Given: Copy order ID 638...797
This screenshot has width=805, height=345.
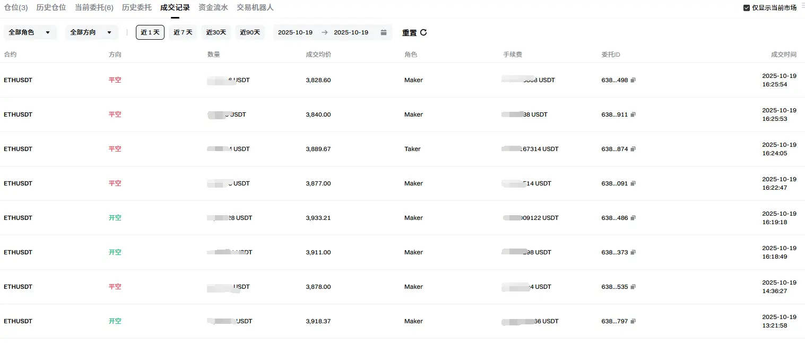Looking at the screenshot, I should click(x=633, y=322).
